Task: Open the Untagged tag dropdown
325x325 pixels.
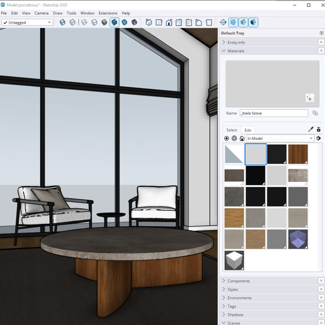Action: pos(27,23)
